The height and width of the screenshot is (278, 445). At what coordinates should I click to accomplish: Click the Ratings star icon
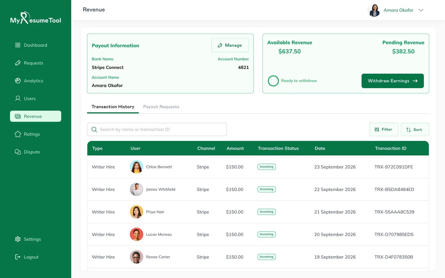(18, 134)
